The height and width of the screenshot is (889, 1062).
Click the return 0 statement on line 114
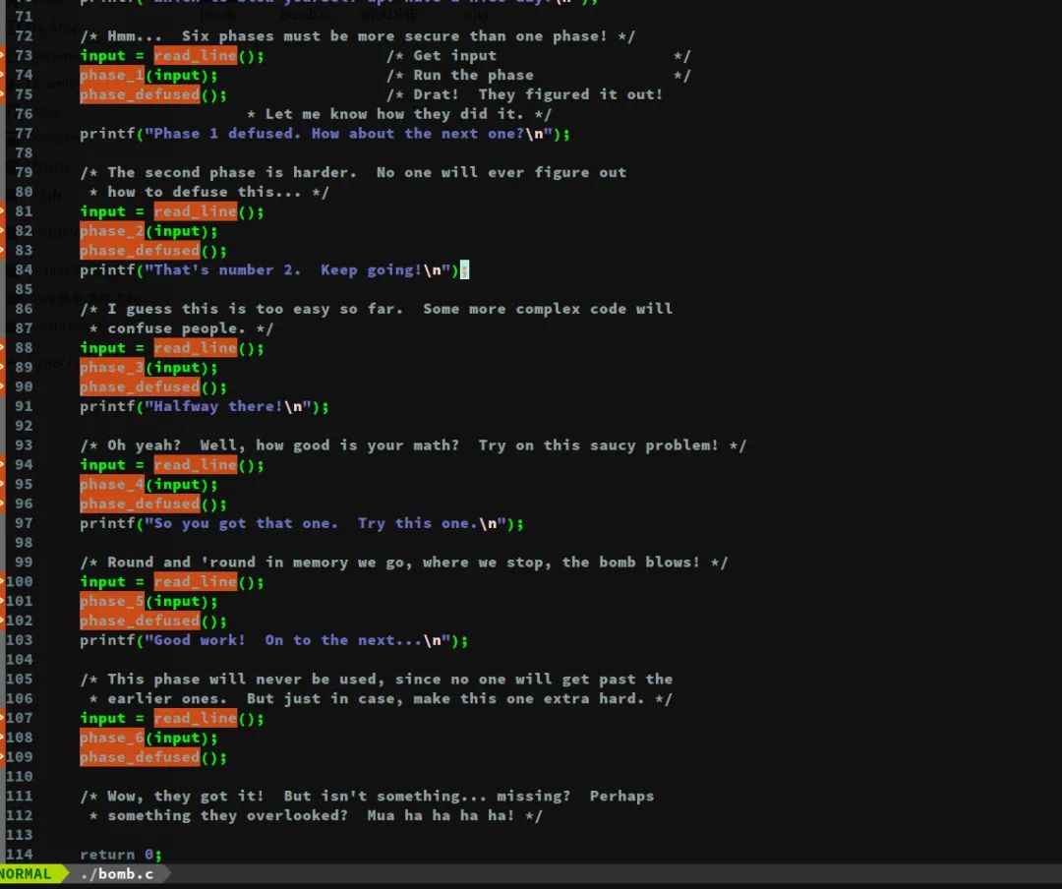(121, 855)
